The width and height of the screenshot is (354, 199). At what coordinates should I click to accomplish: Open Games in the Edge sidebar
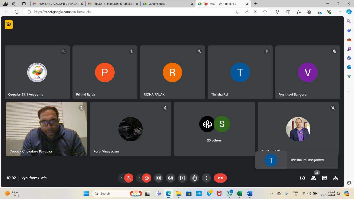point(349,49)
